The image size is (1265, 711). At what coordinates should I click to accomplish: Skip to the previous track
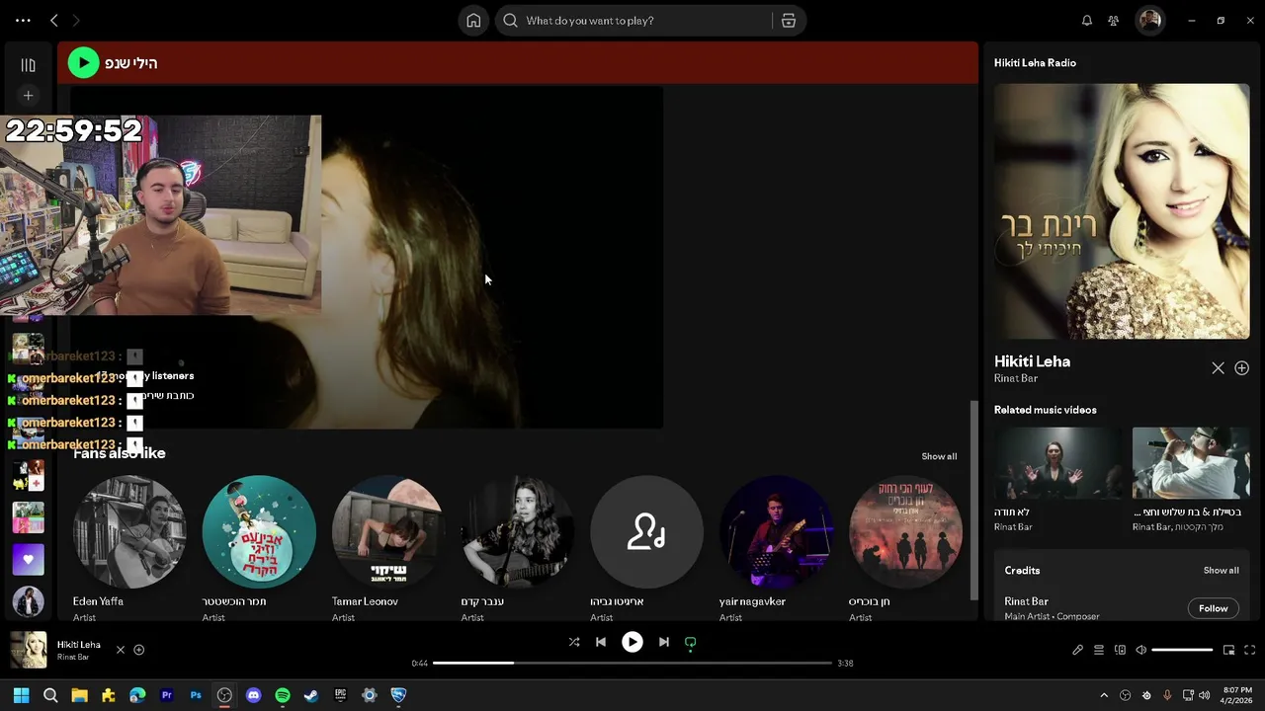point(601,642)
